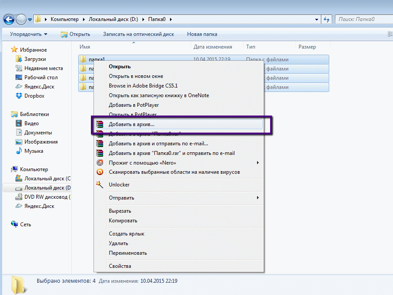The height and width of the screenshot is (295, 393).
Task: Choose Удалить in context menu
Action: (x=118, y=243)
